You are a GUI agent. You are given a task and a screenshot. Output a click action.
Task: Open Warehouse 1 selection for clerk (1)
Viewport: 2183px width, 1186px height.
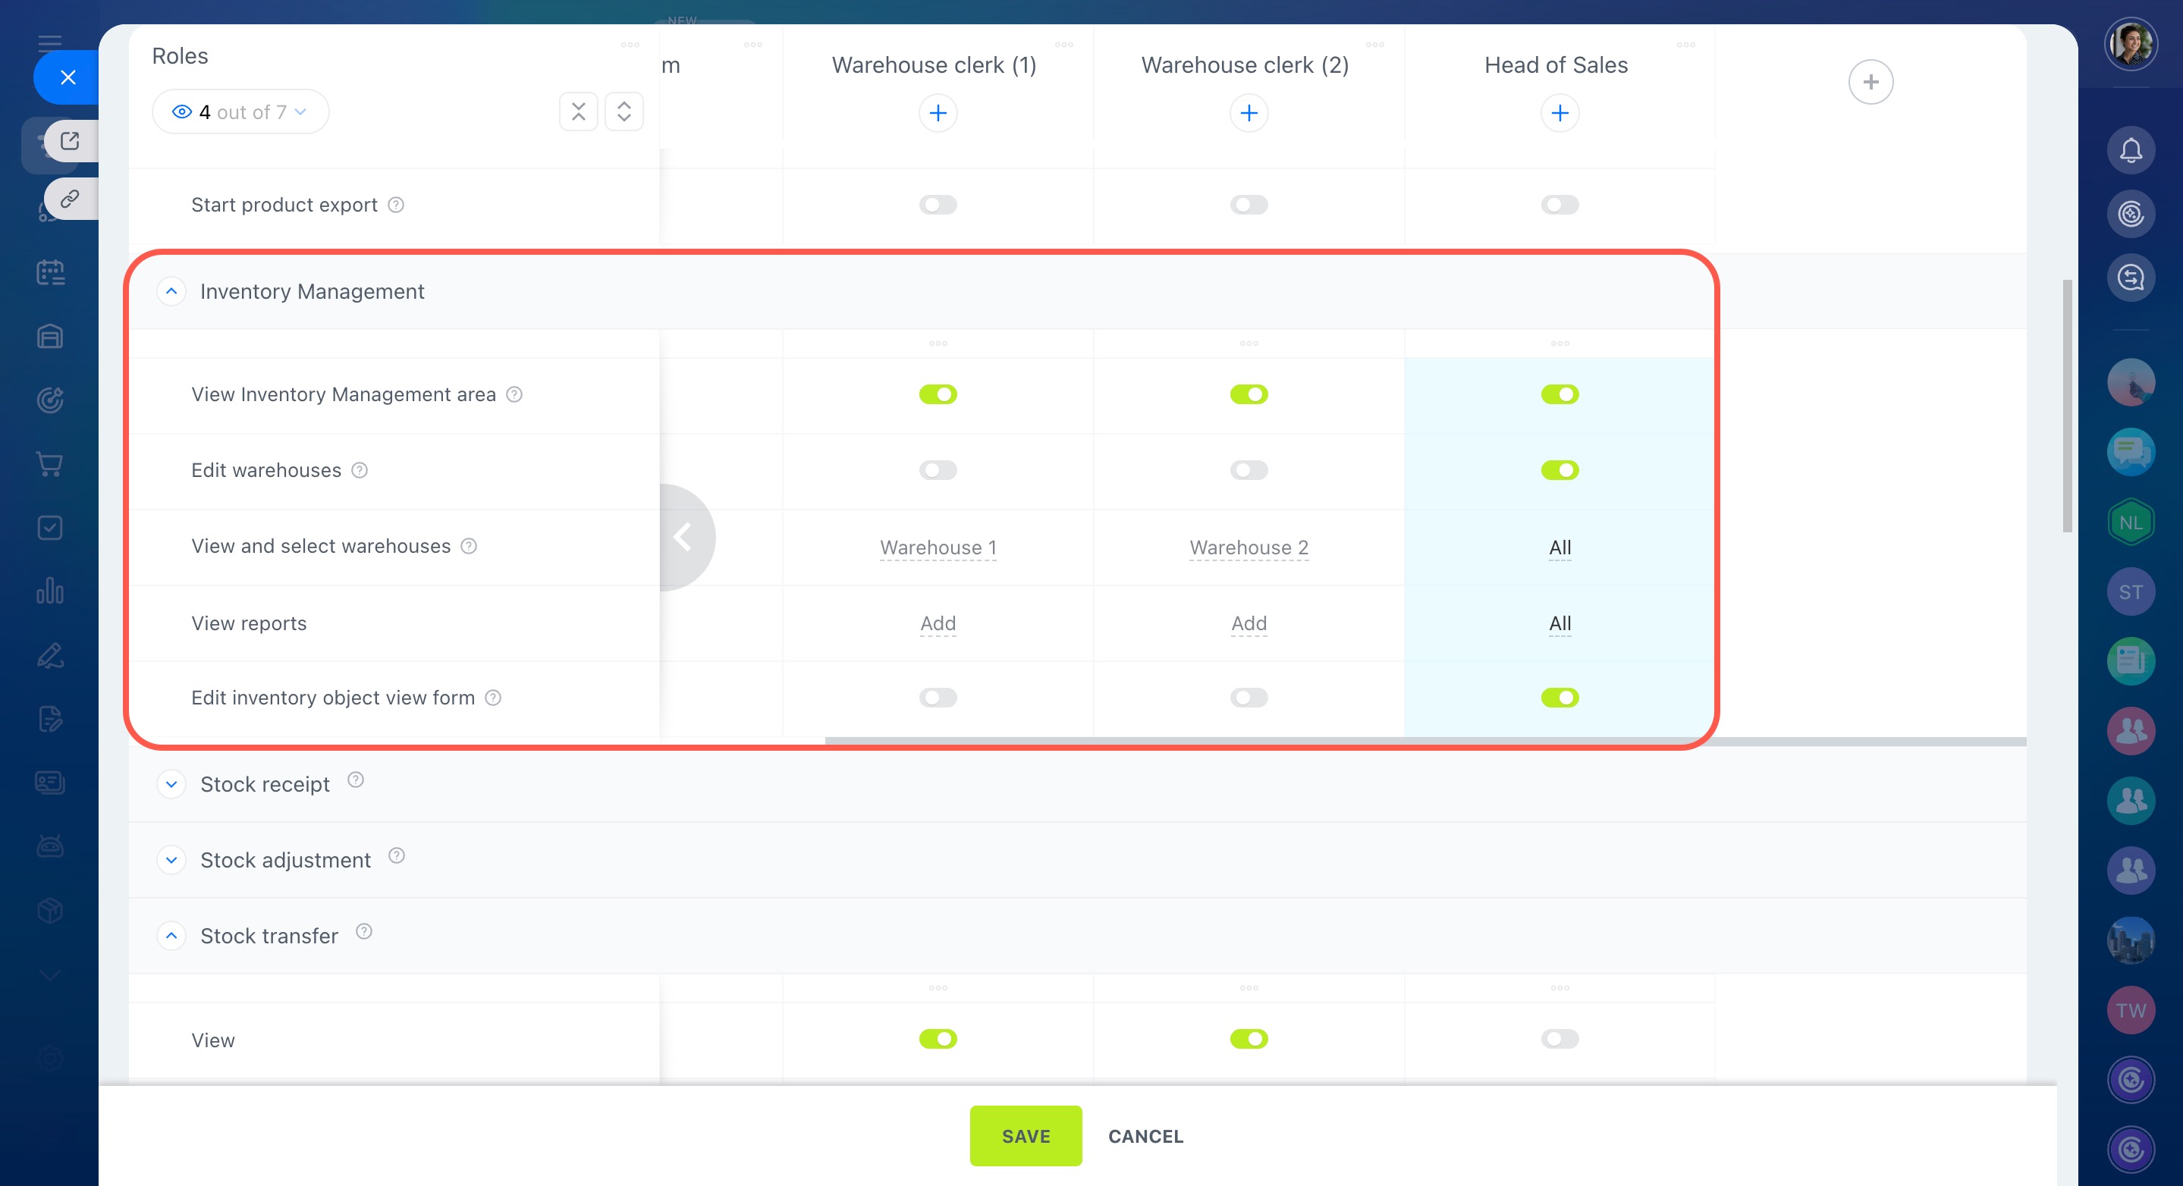click(938, 548)
